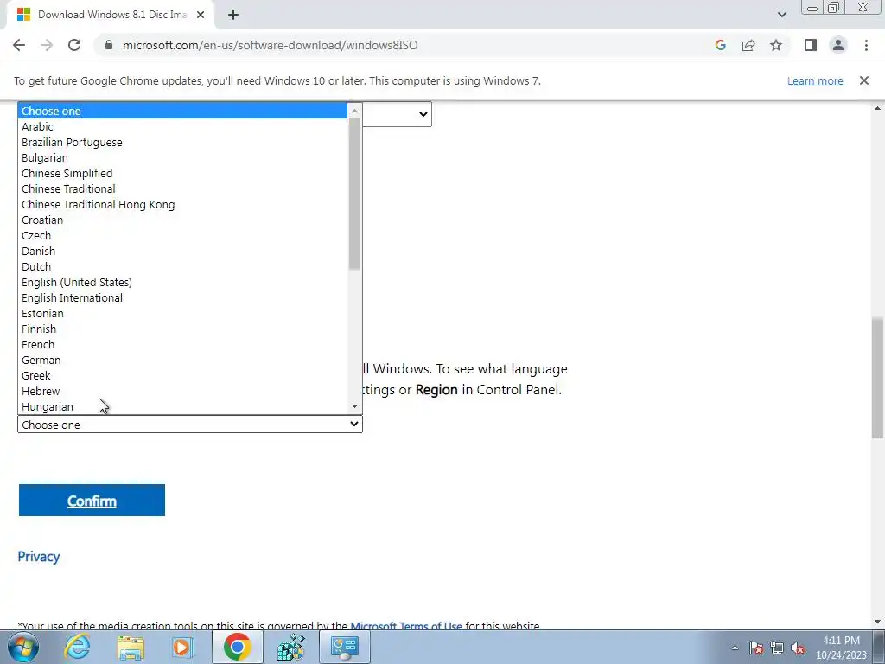
Task: Share this page icon
Action: pyautogui.click(x=748, y=45)
